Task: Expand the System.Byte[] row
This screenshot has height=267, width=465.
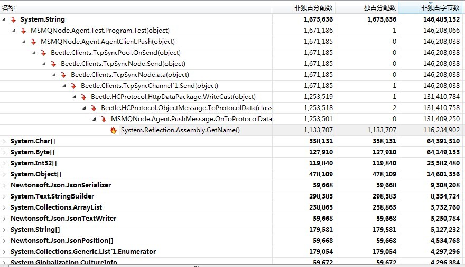Action: pyautogui.click(x=4, y=152)
